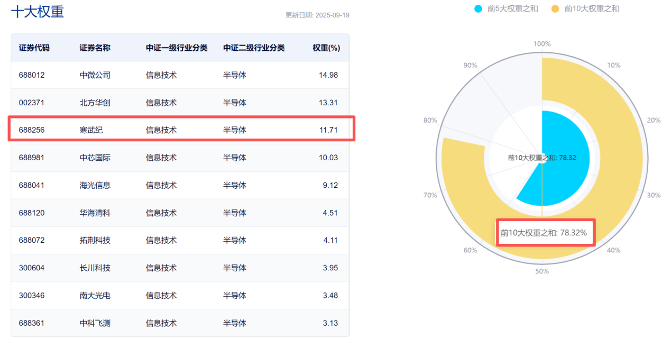Click the 证券名称 column header
Screen dimensions: 671x338
pos(95,48)
